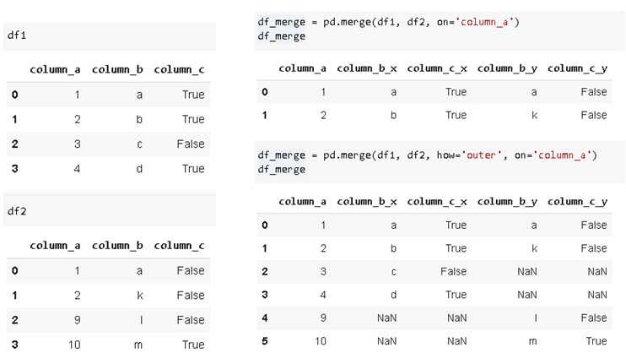Select row index 5 in outer merge table

[265, 341]
